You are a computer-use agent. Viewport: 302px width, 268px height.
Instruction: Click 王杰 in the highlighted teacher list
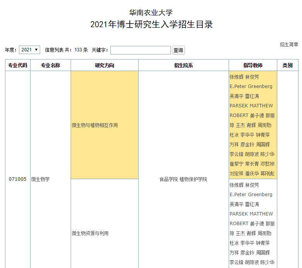coord(240,125)
